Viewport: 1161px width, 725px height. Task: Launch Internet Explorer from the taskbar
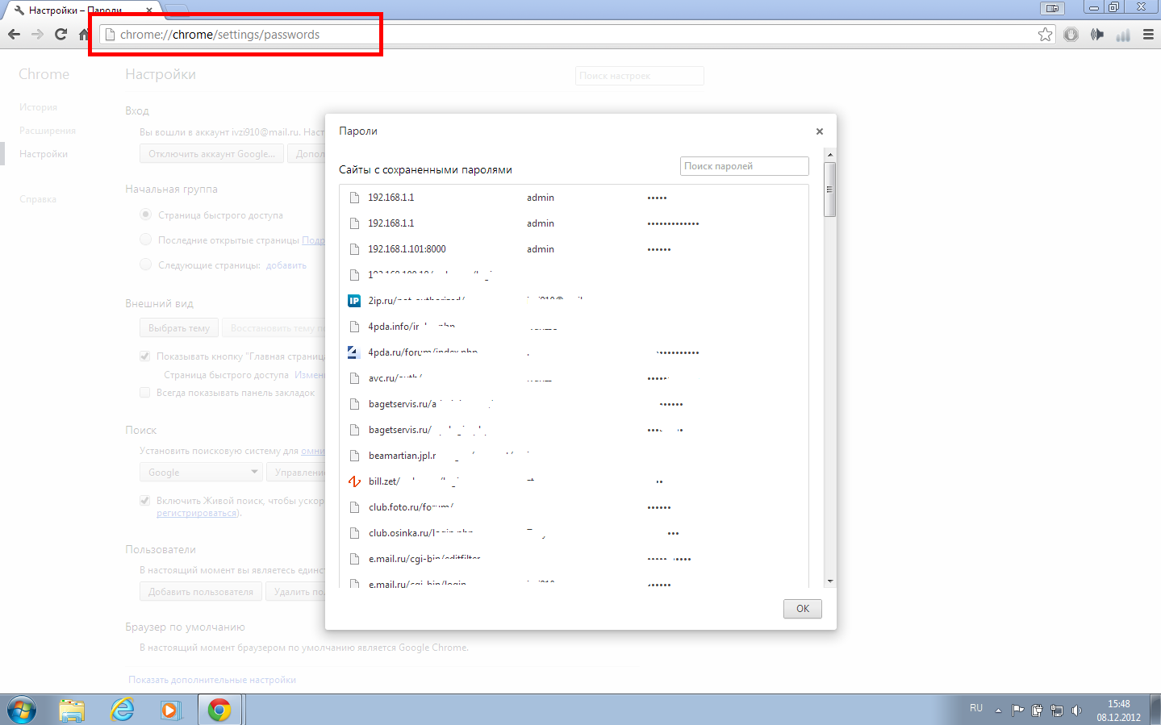[122, 710]
